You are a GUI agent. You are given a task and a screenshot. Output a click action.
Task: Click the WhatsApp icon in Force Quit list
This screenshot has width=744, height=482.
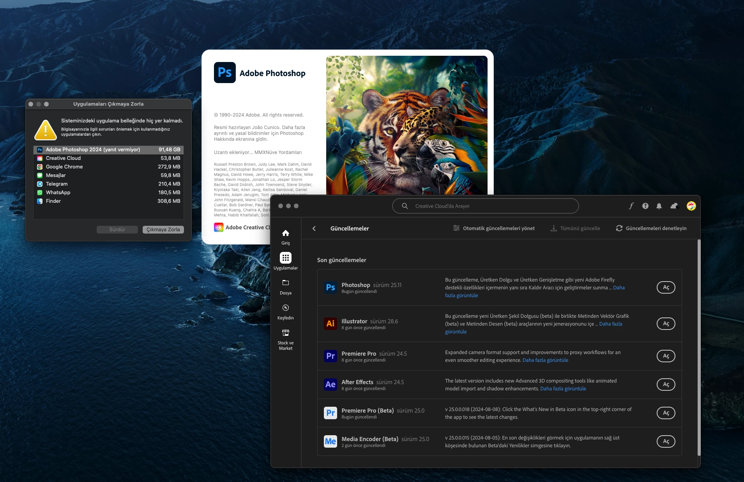pos(40,193)
